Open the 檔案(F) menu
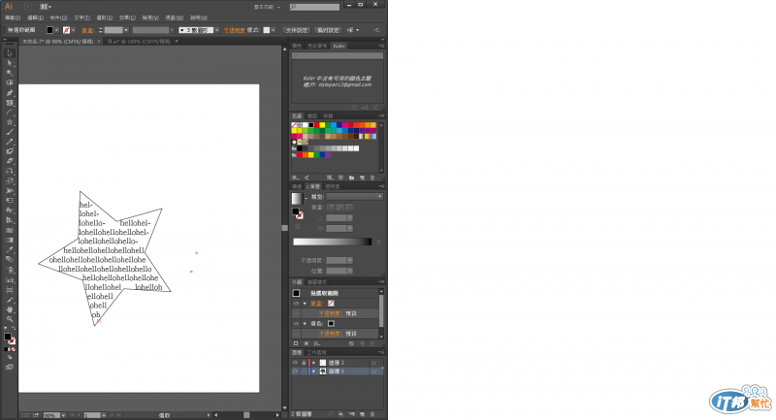 tap(13, 17)
